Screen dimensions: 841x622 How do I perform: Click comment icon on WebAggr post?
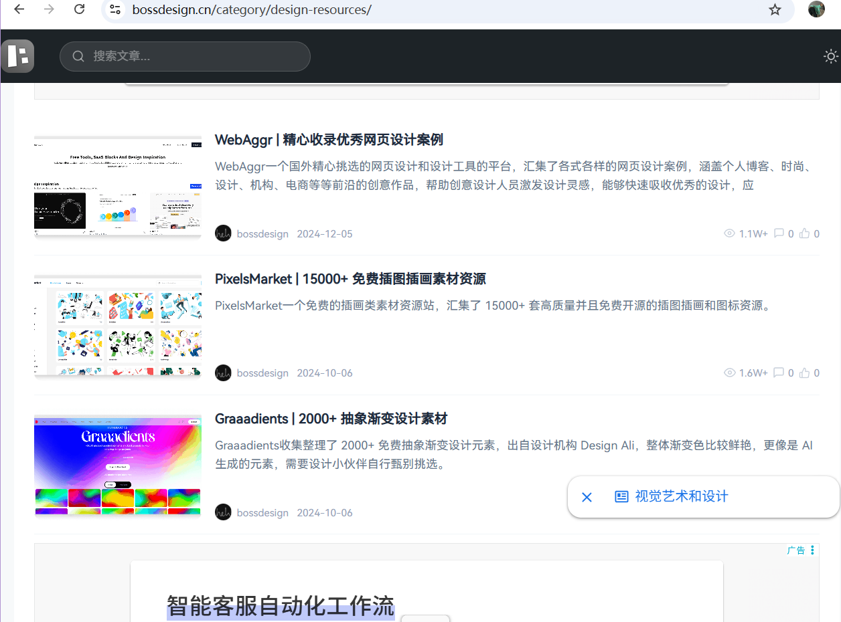point(779,233)
